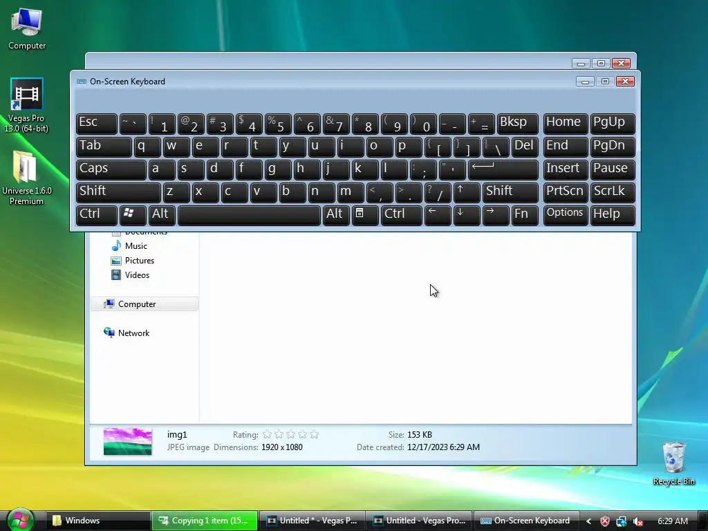This screenshot has height=531, width=708.
Task: Toggle the right Ctrl key
Action: click(402, 214)
